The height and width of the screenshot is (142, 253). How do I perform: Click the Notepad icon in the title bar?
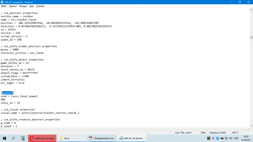(x=2, y=2)
